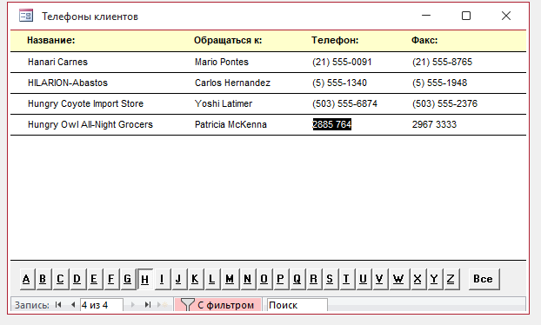Filter customers by letter P

(x=281, y=279)
